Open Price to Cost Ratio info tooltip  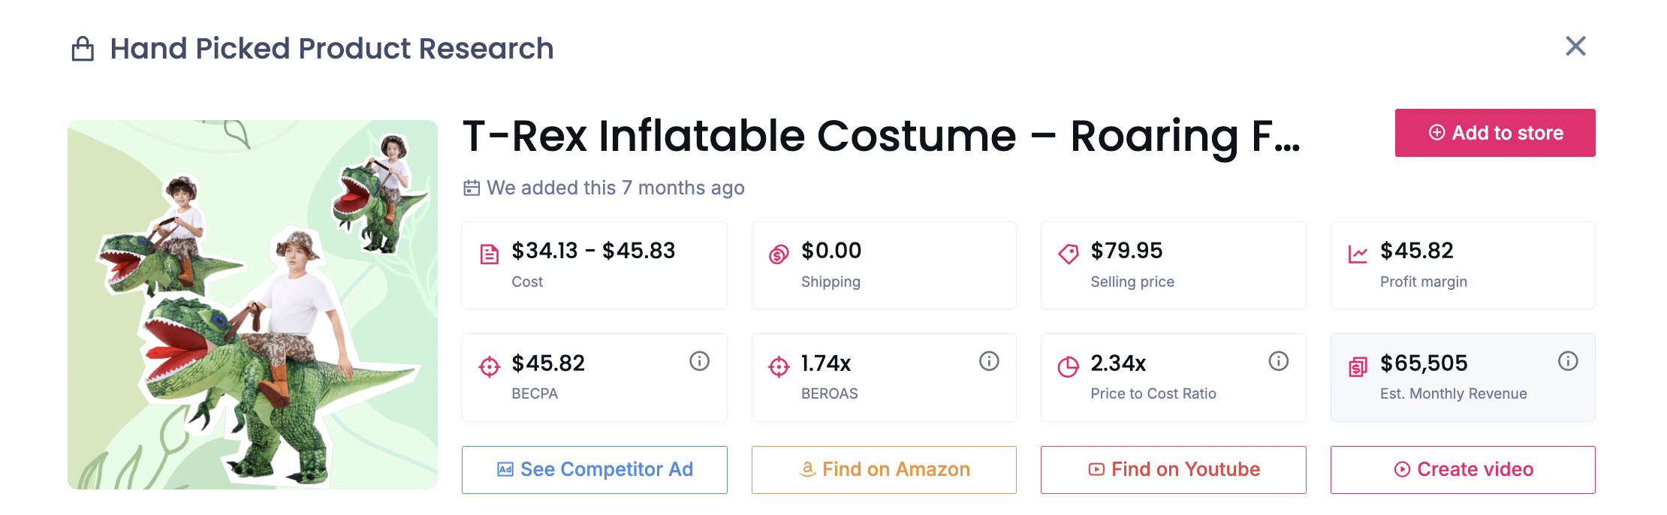[1278, 362]
